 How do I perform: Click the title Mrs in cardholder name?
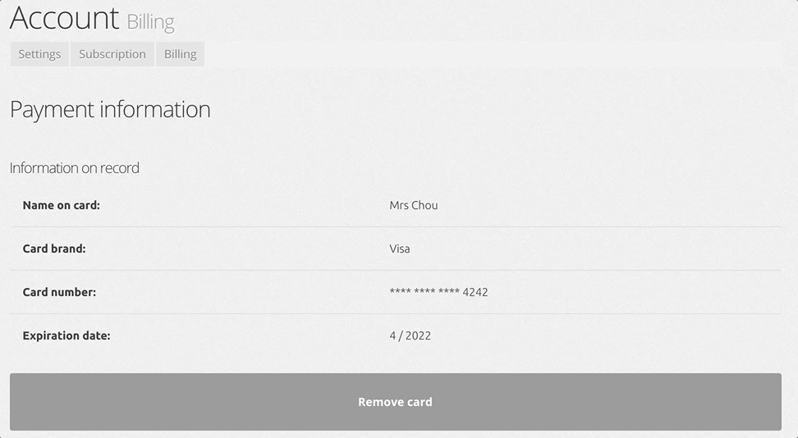click(398, 205)
